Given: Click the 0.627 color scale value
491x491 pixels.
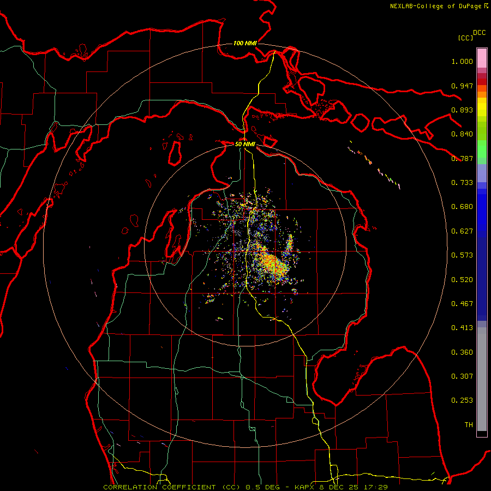Looking at the screenshot, I should (462, 231).
